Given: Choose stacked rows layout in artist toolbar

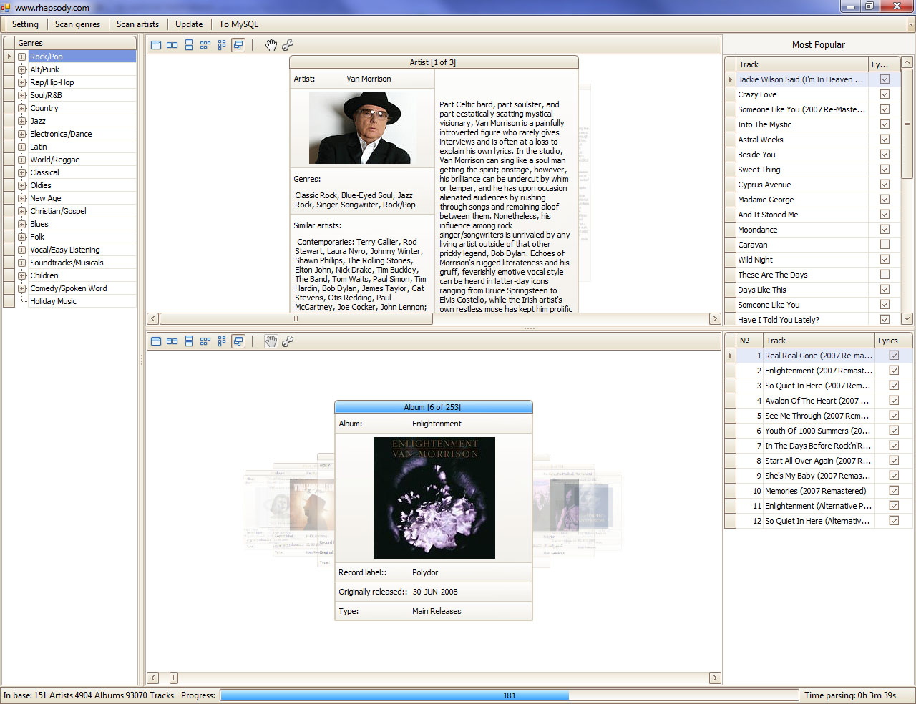Looking at the screenshot, I should [x=189, y=45].
